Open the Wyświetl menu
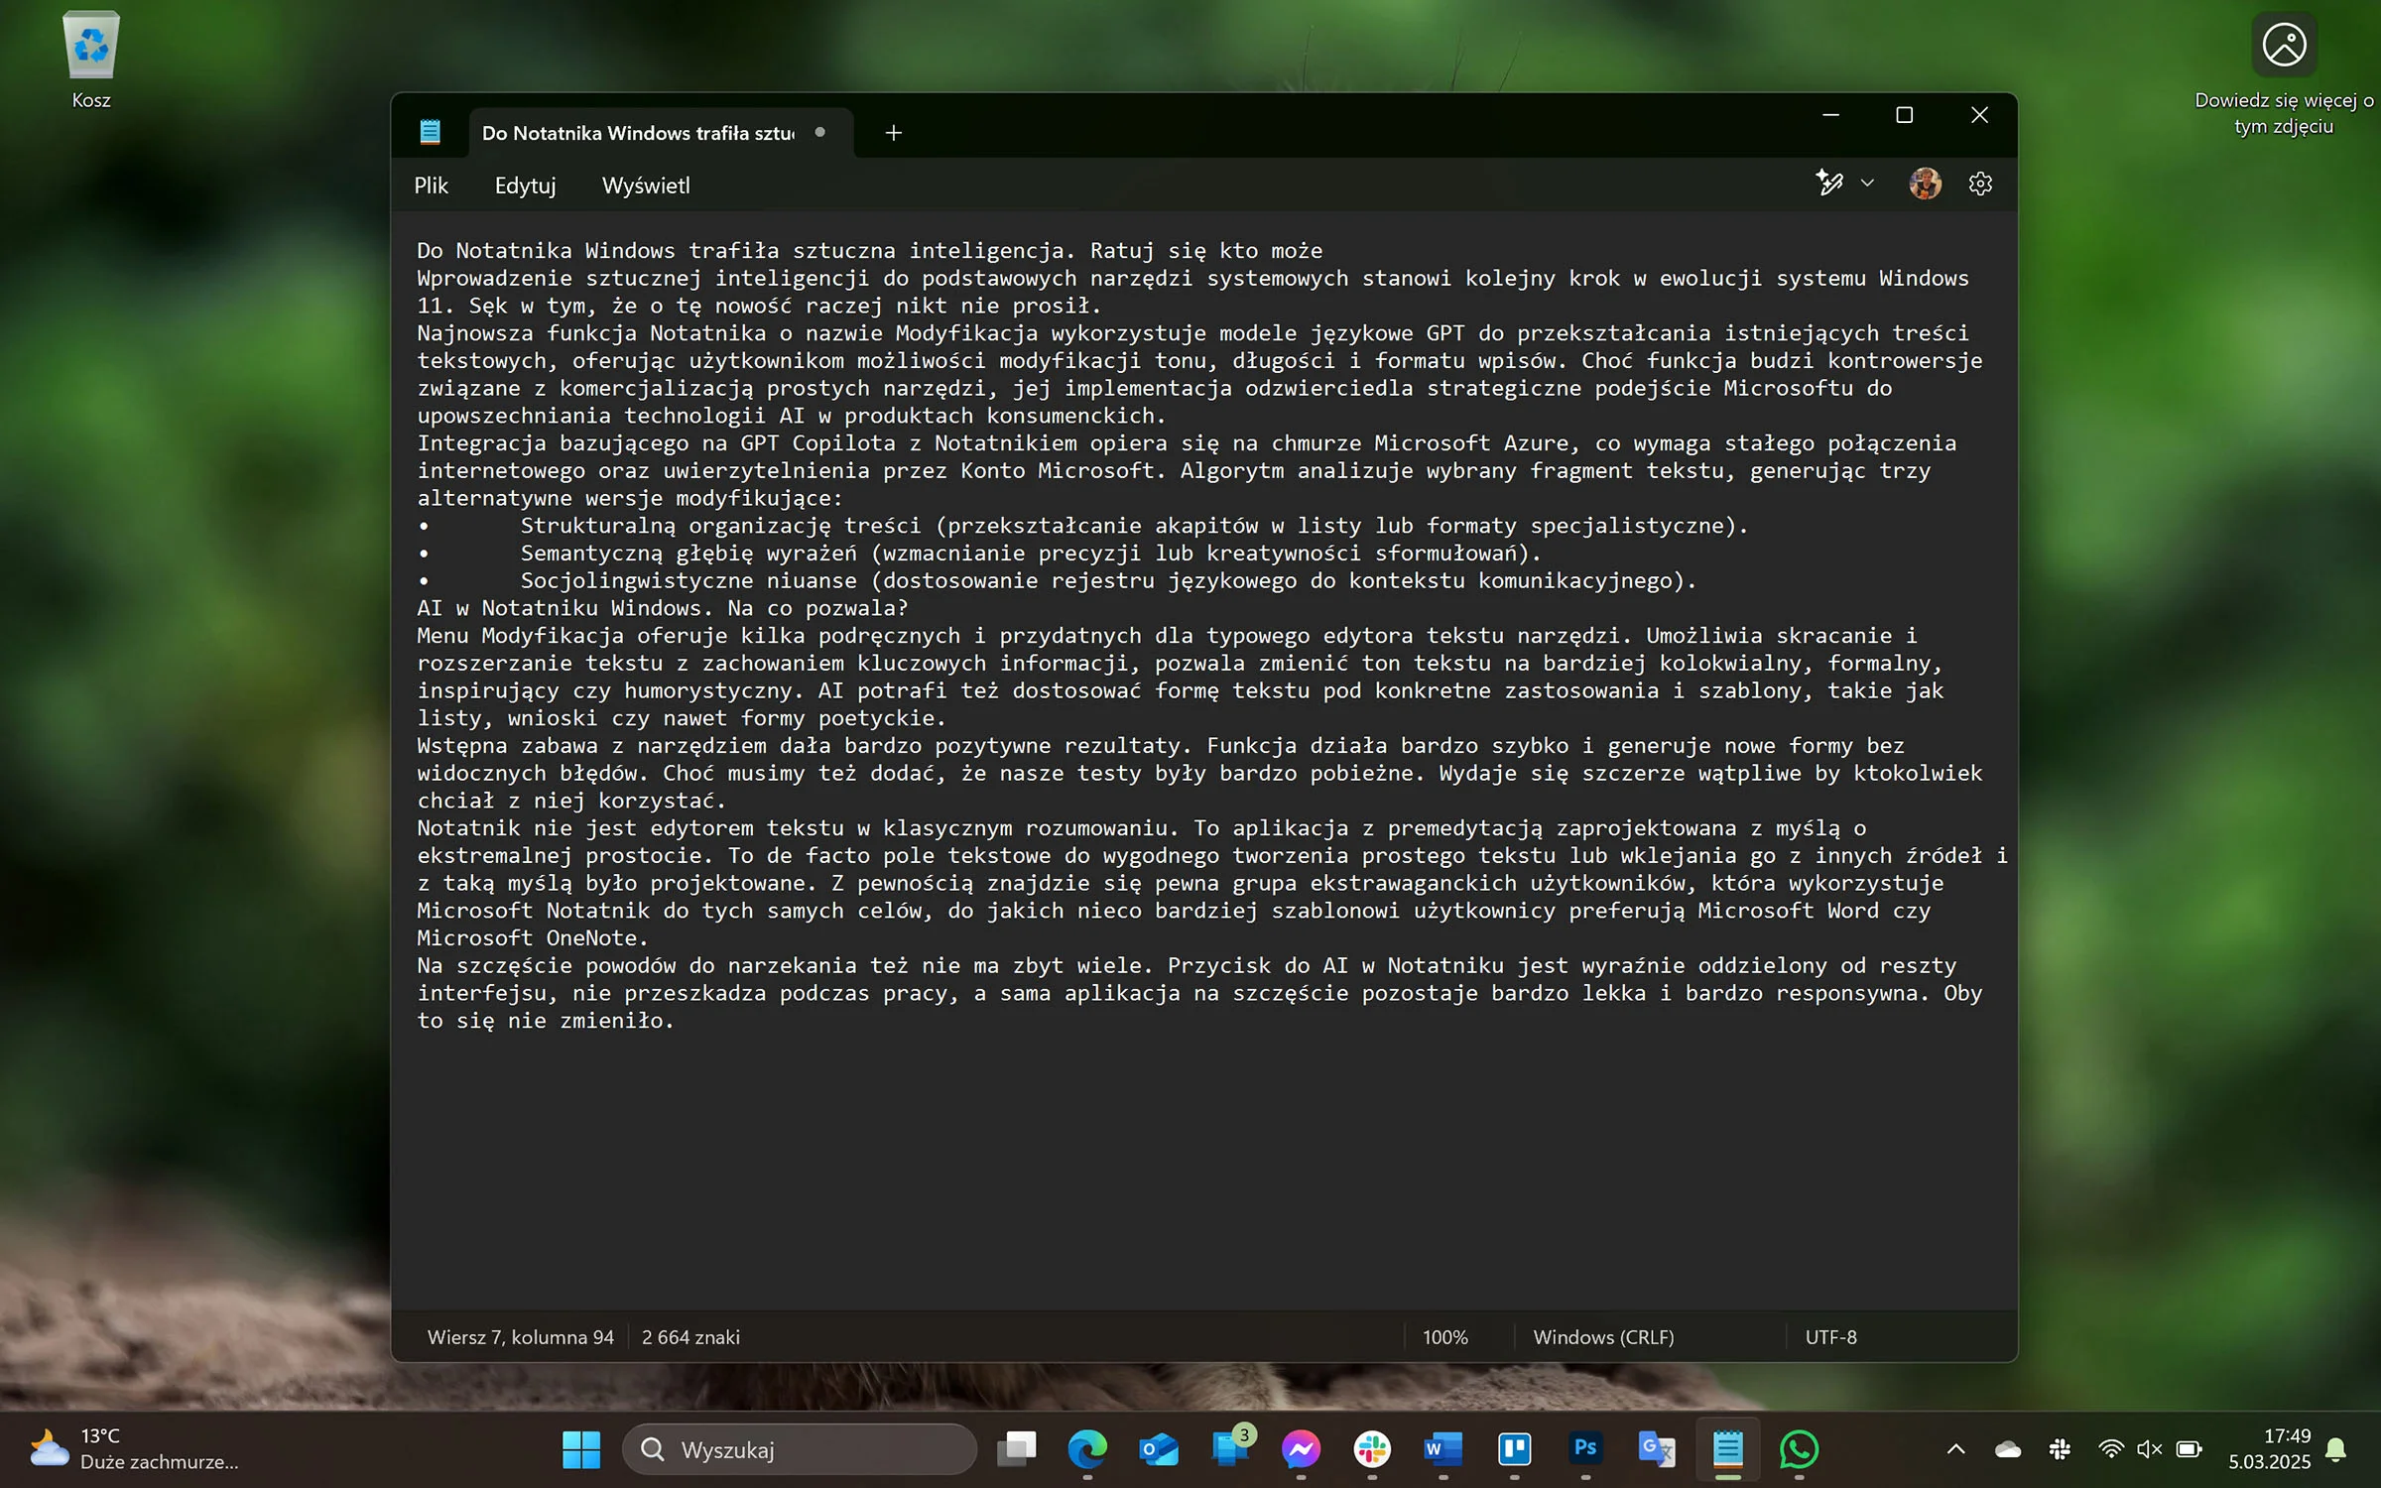The image size is (2381, 1488). 646,186
